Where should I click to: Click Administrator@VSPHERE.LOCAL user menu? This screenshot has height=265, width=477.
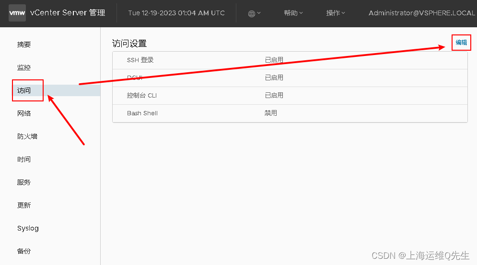[x=422, y=13]
